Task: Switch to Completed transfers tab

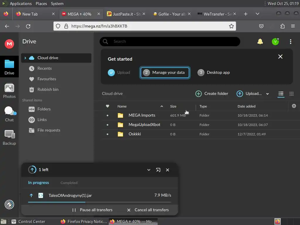Action: pyautogui.click(x=69, y=183)
